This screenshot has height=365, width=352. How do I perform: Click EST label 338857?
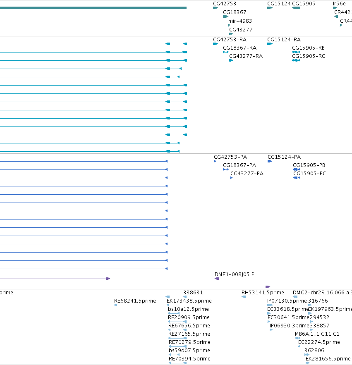(319, 326)
